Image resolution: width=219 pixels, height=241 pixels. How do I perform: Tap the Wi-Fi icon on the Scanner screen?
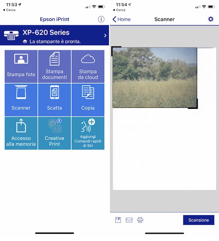point(204,6)
